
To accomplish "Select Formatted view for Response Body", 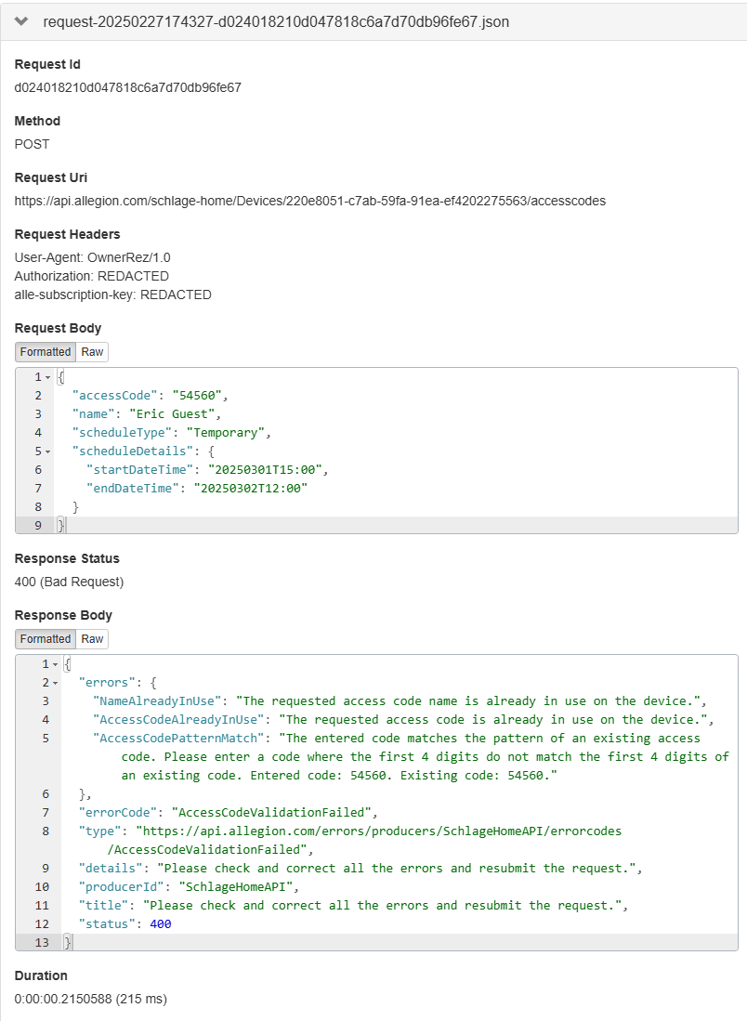I will click(46, 639).
